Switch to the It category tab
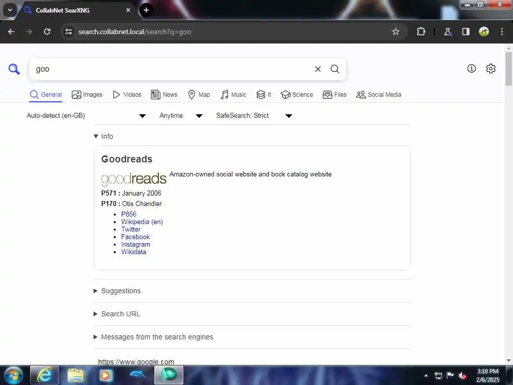The image size is (513, 385). coord(264,95)
